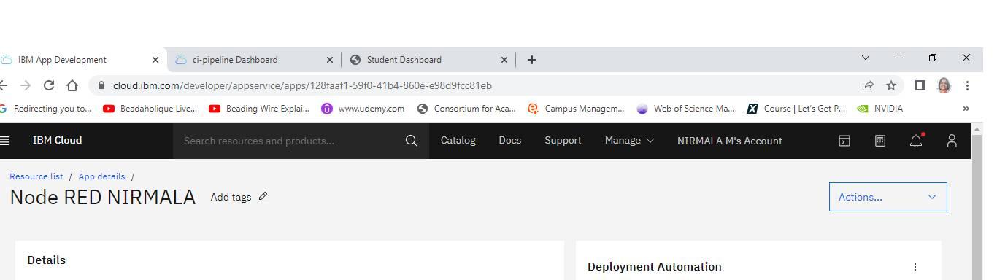Click the search magnifier icon
Image resolution: width=997 pixels, height=280 pixels.
click(411, 141)
